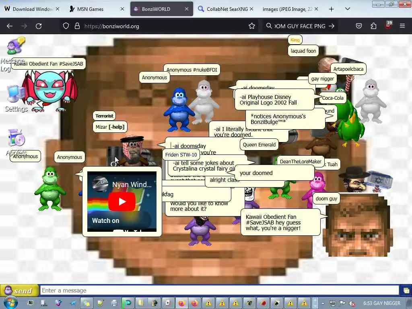Click the Anonymous #nukeBFDI name tag
Image resolution: width=412 pixels, height=309 pixels.
(192, 70)
